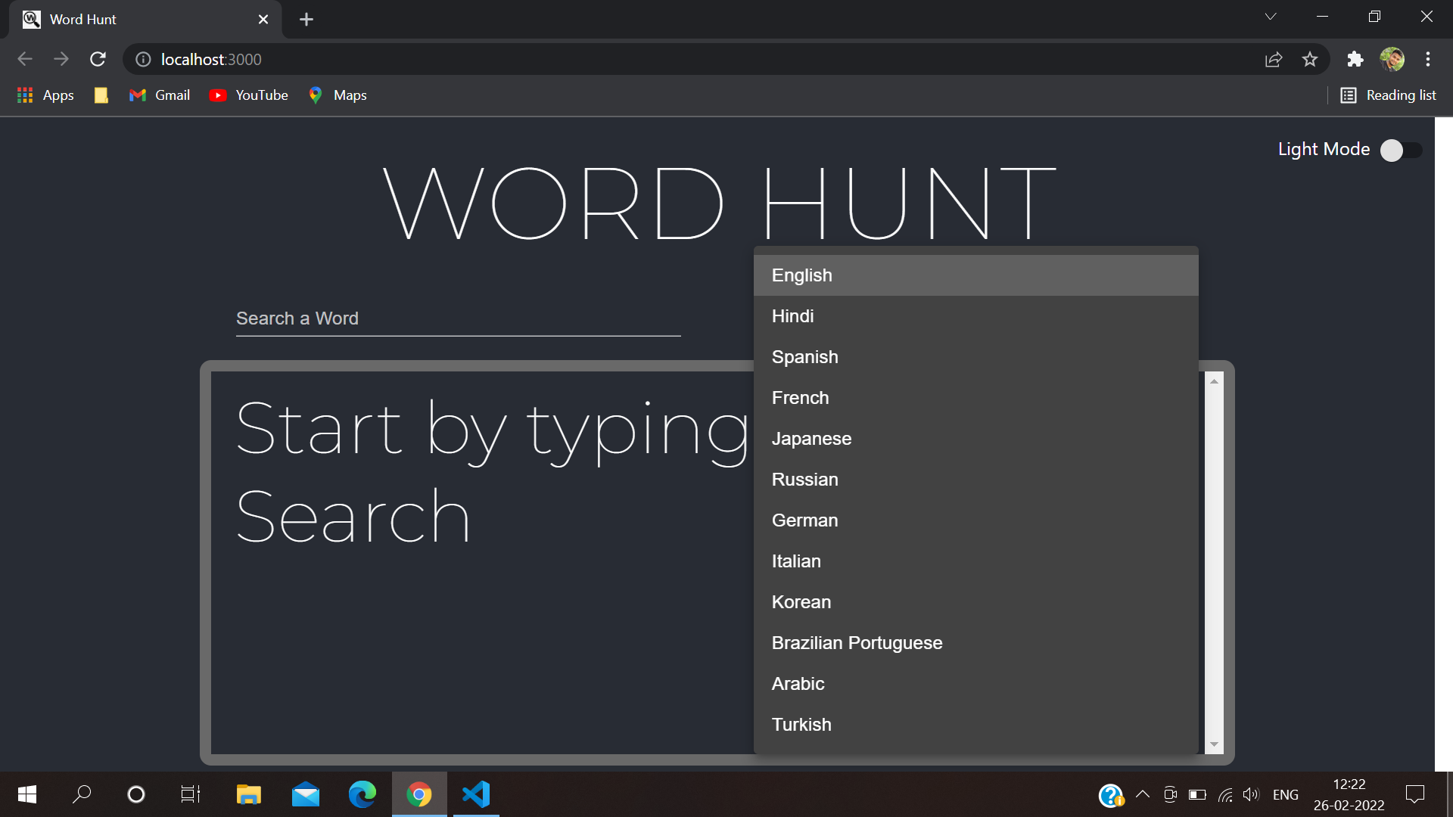Open the Gmail bookmark

[159, 95]
